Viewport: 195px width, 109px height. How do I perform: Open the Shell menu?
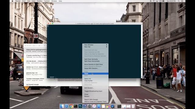(24, 1)
